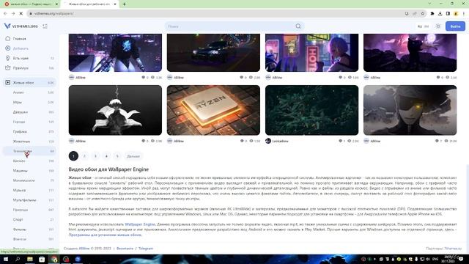Open the masked figure with glowing eye thumbnail
The width and height of the screenshot is (469, 264).
[410, 110]
